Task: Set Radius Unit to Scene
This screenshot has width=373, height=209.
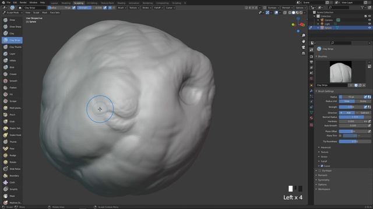Action: [x=363, y=101]
